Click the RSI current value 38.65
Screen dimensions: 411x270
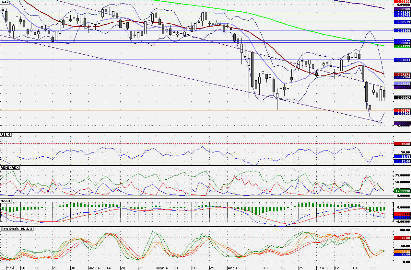click(x=402, y=156)
